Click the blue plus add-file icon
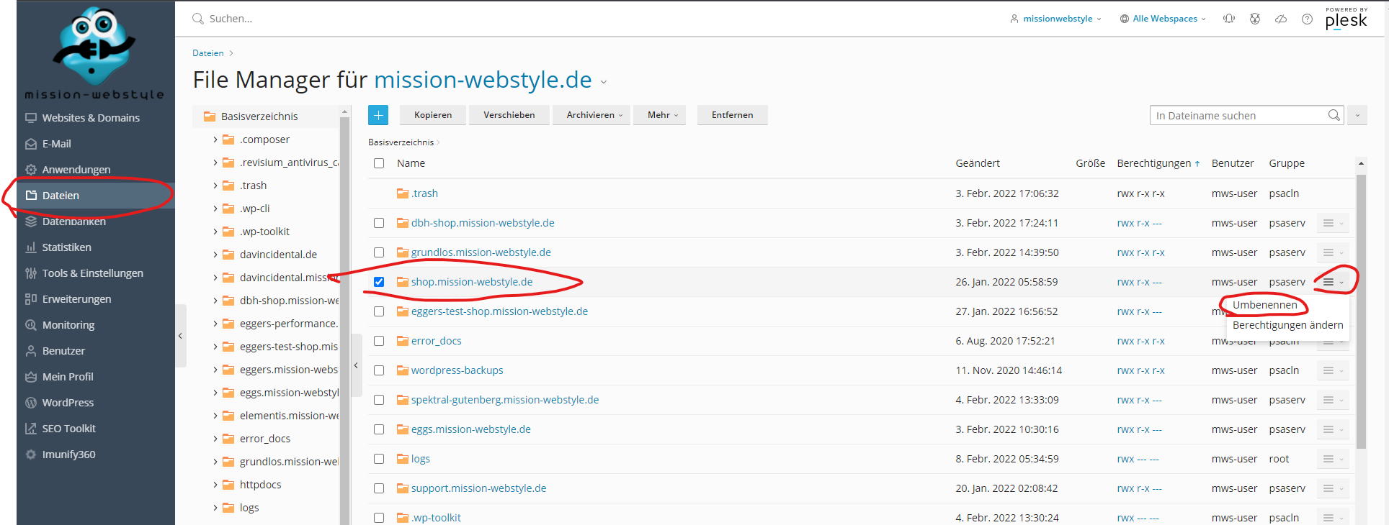Screen dimensions: 1389x525 [x=378, y=115]
